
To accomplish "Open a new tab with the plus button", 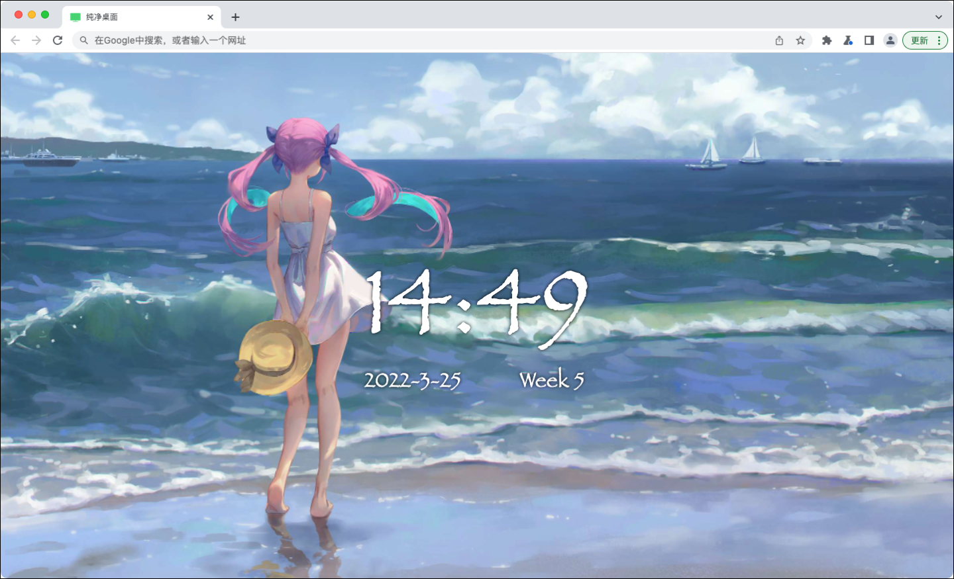I will (x=235, y=17).
